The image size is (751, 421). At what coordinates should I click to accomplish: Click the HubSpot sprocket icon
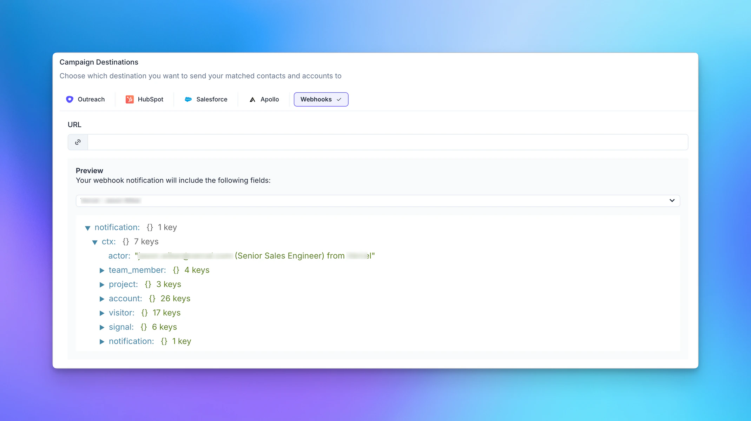pyautogui.click(x=130, y=99)
